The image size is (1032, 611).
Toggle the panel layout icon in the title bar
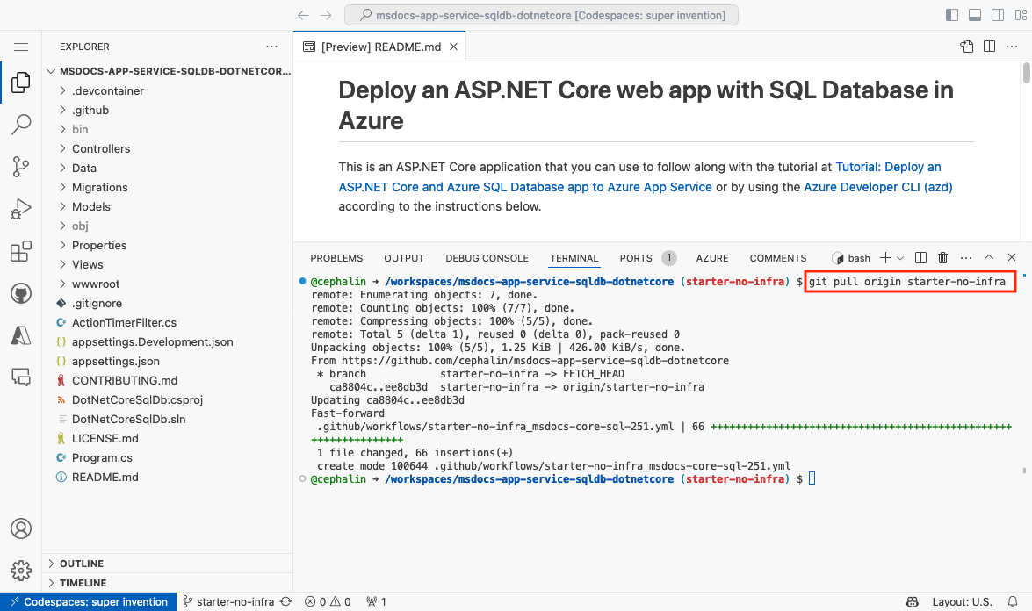pyautogui.click(x=975, y=15)
